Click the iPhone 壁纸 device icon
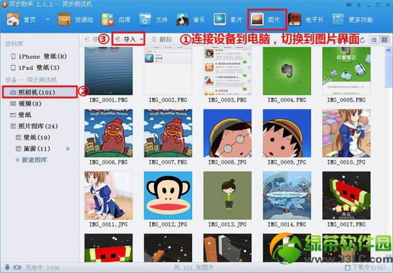 click(x=13, y=56)
